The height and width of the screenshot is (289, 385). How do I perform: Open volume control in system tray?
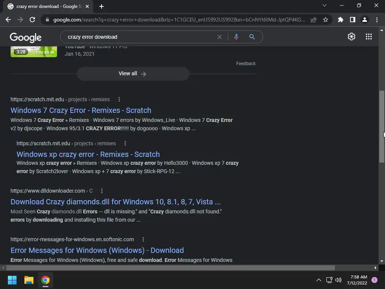338,280
